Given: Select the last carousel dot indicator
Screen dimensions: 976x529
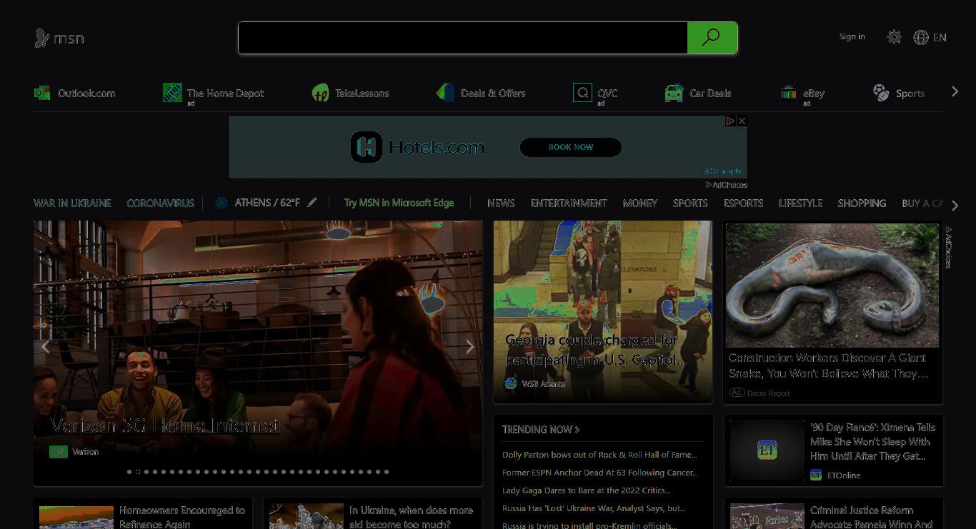Looking at the screenshot, I should (x=387, y=472).
